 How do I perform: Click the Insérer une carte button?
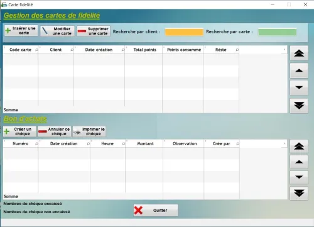click(x=21, y=31)
